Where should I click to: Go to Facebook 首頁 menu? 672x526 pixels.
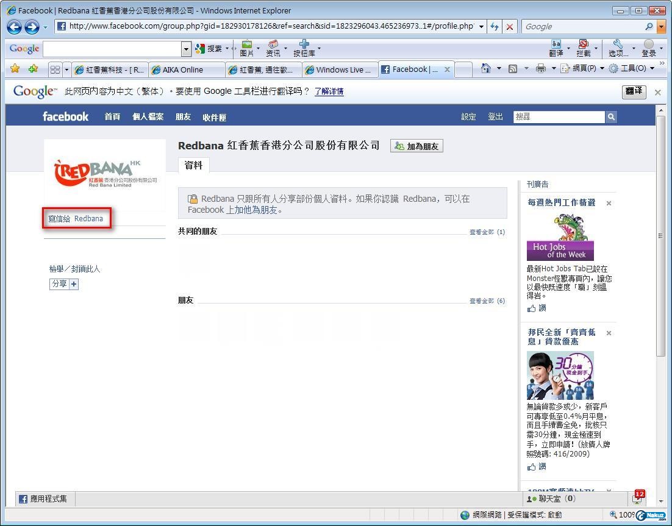click(x=112, y=117)
